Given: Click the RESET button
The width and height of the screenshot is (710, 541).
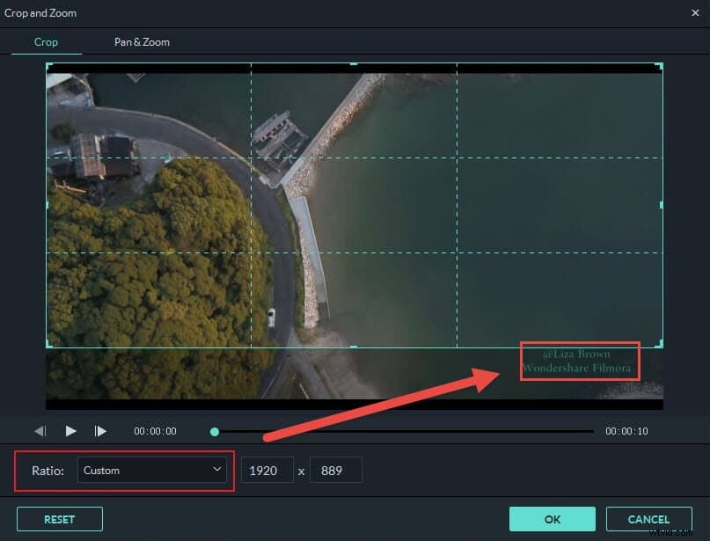Looking at the screenshot, I should (x=59, y=519).
